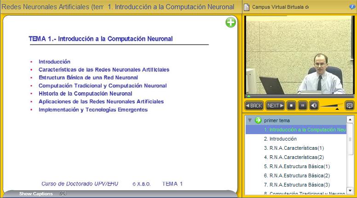Viewport: 357px width, 198px height.
Task: Open the Campus Virtual Birtuala document icon
Action: pyautogui.click(x=247, y=7)
